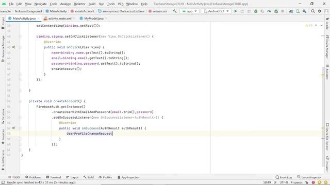The image size is (330, 185).
Task: Click the warnings count indicator in editor
Action: 309,25
